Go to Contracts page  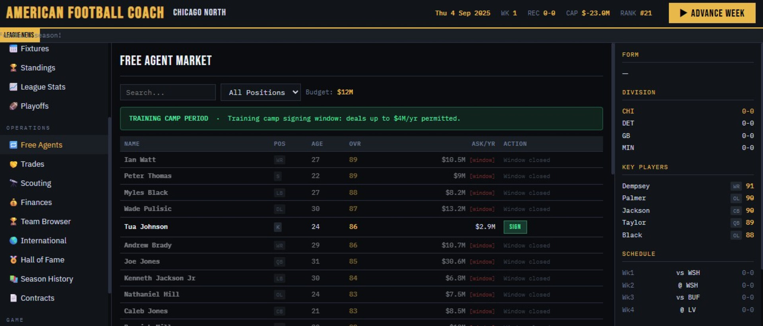coord(37,298)
